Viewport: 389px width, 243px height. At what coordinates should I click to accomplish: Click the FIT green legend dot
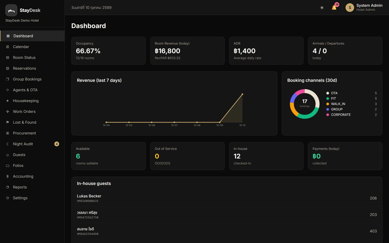click(328, 99)
